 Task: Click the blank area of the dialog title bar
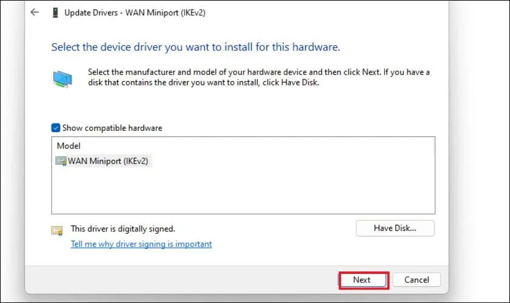click(334, 13)
